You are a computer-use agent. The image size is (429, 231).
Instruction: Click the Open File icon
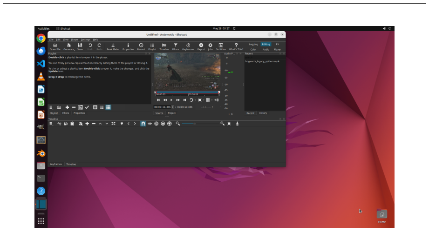(54, 46)
